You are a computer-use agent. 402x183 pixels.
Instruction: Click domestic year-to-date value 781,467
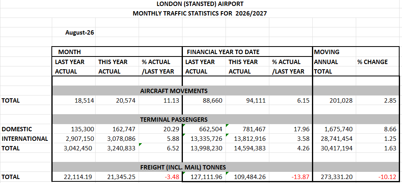(x=247, y=129)
